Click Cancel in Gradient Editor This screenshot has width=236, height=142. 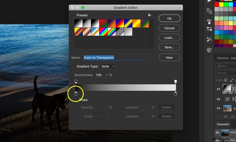pyautogui.click(x=169, y=28)
